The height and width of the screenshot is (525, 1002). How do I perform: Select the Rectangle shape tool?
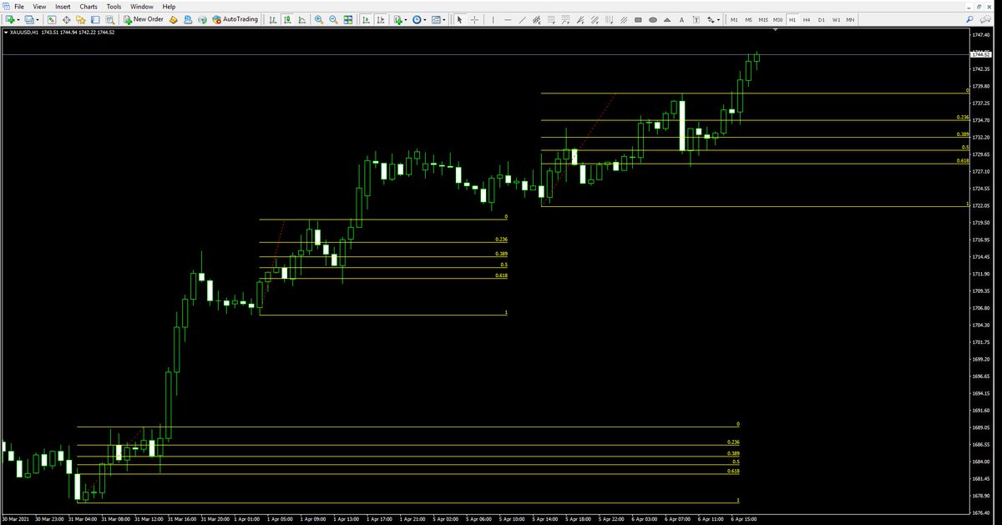pyautogui.click(x=638, y=19)
